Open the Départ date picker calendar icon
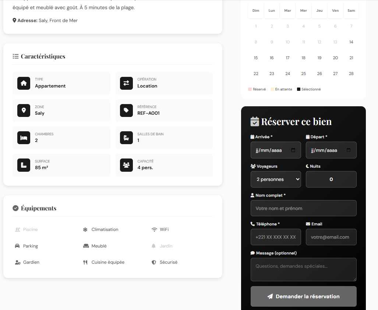Image resolution: width=378 pixels, height=310 pixels. [349, 150]
